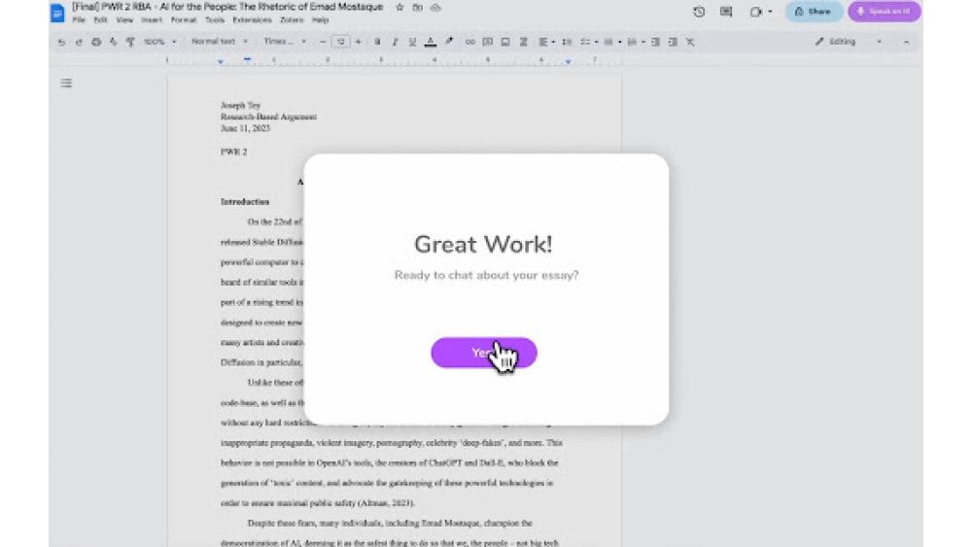Move document with the folder icon

click(418, 8)
